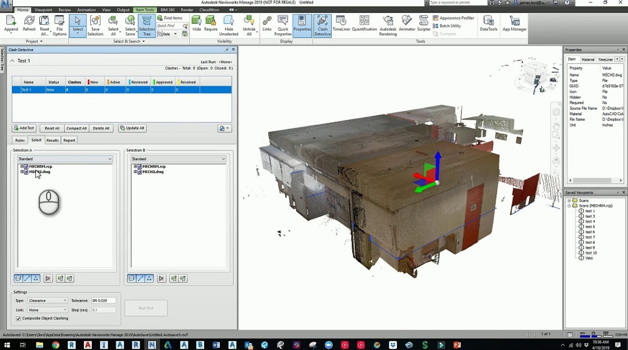Open Quick Properties in Display group
The image size is (628, 350).
[283, 26]
